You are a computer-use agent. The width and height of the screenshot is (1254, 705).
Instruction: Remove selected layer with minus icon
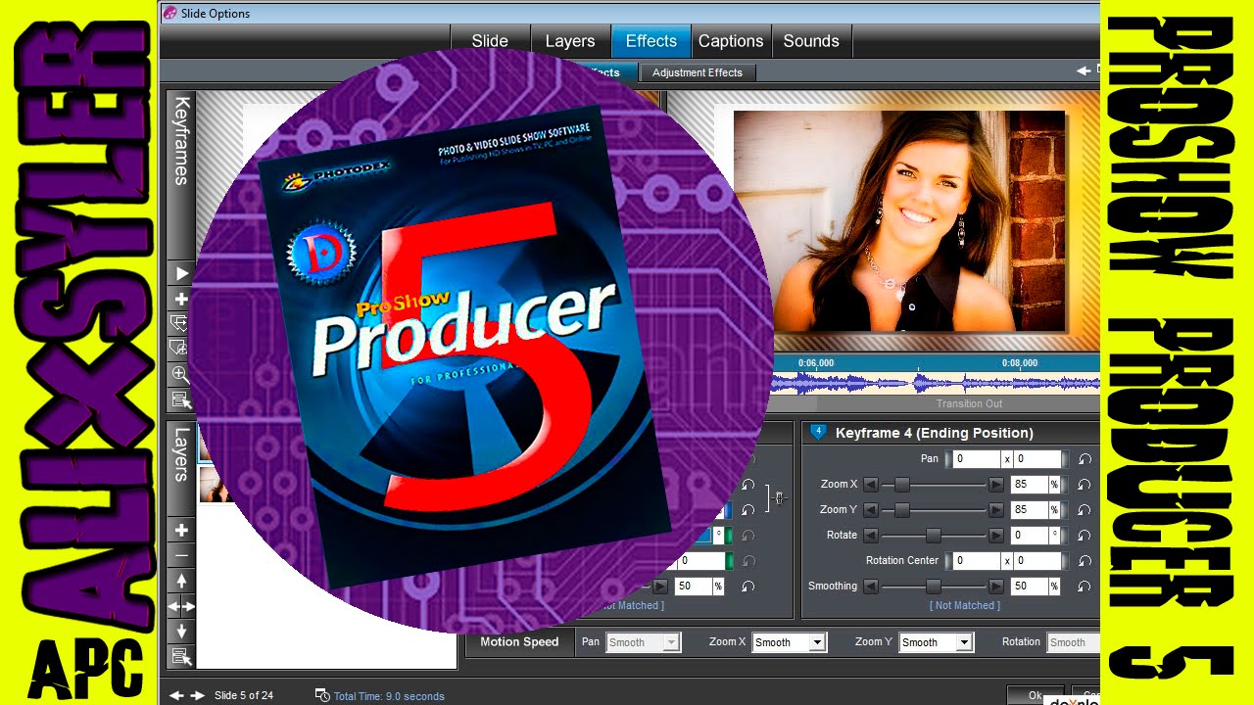click(181, 555)
